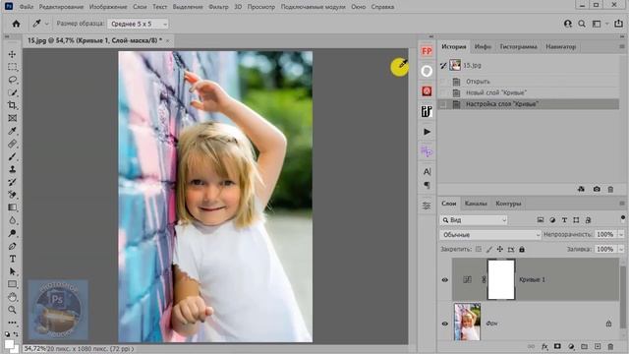Set history brush source for Настройка слоя "Кривые"
Image resolution: width=629 pixels, height=354 pixels.
click(443, 104)
